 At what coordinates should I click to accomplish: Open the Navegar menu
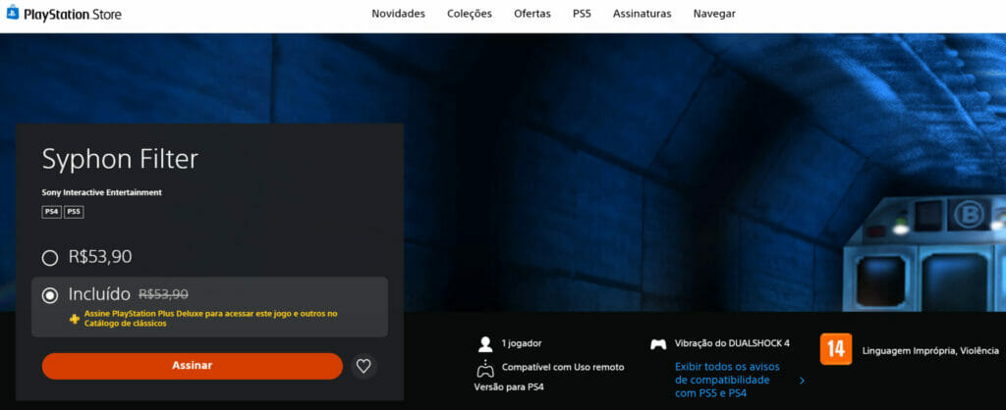(x=714, y=14)
